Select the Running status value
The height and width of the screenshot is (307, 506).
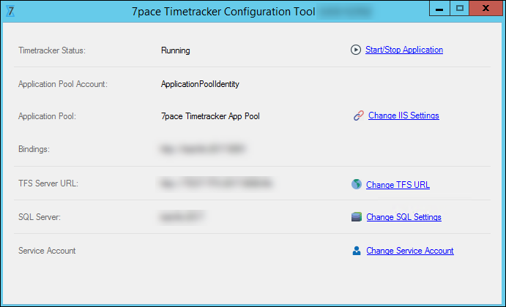(176, 50)
